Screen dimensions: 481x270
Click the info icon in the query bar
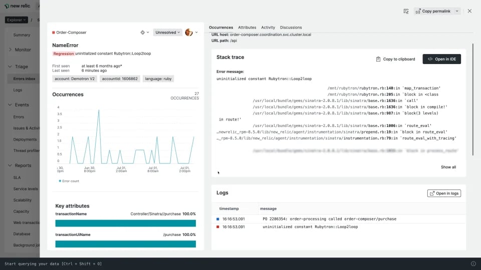coord(473,264)
